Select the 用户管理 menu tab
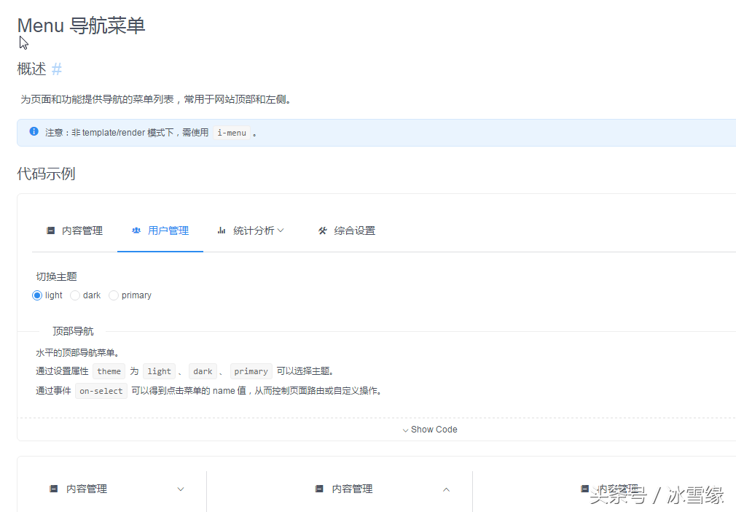Image resolution: width=736 pixels, height=512 pixels. coord(160,230)
